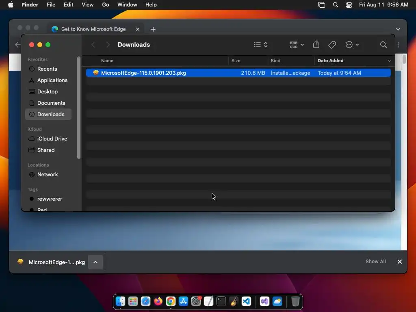Click the Finder search magnifier icon

coord(383,45)
